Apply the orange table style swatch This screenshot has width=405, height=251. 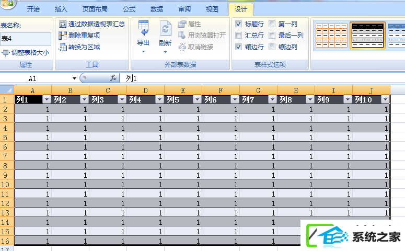(332, 36)
